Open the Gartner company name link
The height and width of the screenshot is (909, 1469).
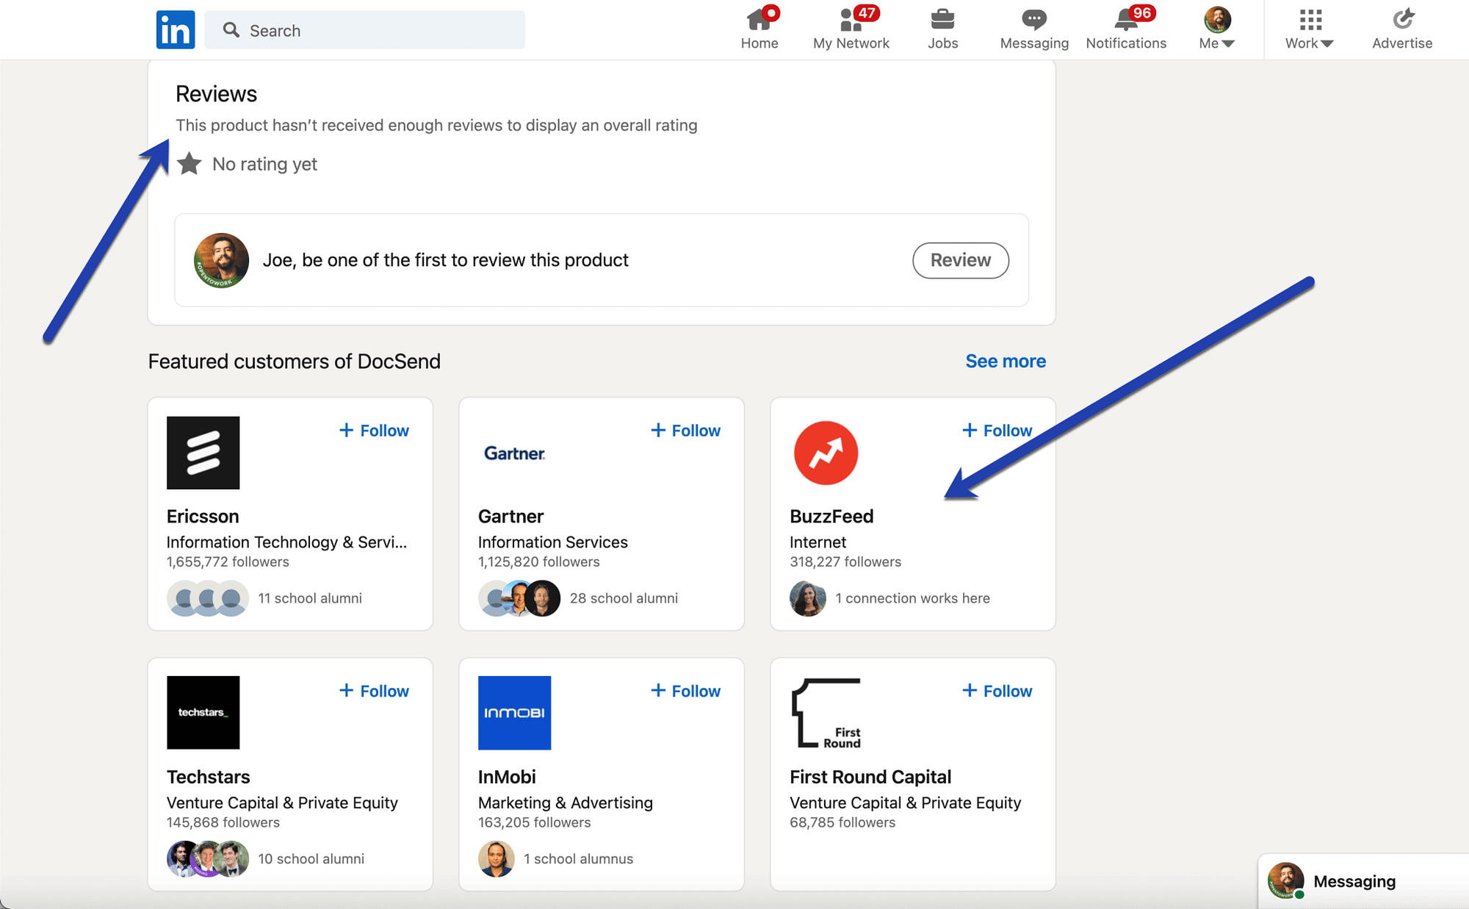click(x=511, y=517)
